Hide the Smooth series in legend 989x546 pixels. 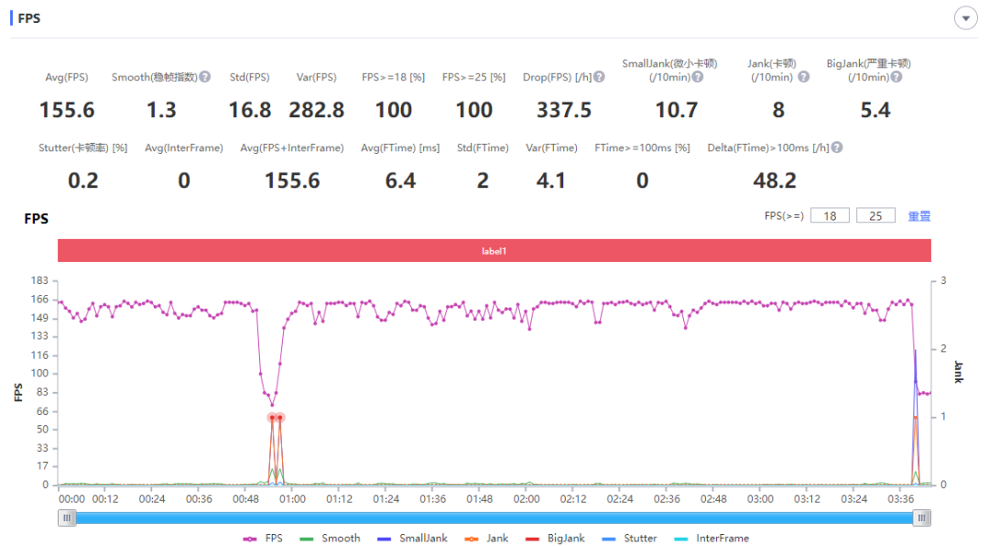click(x=331, y=539)
